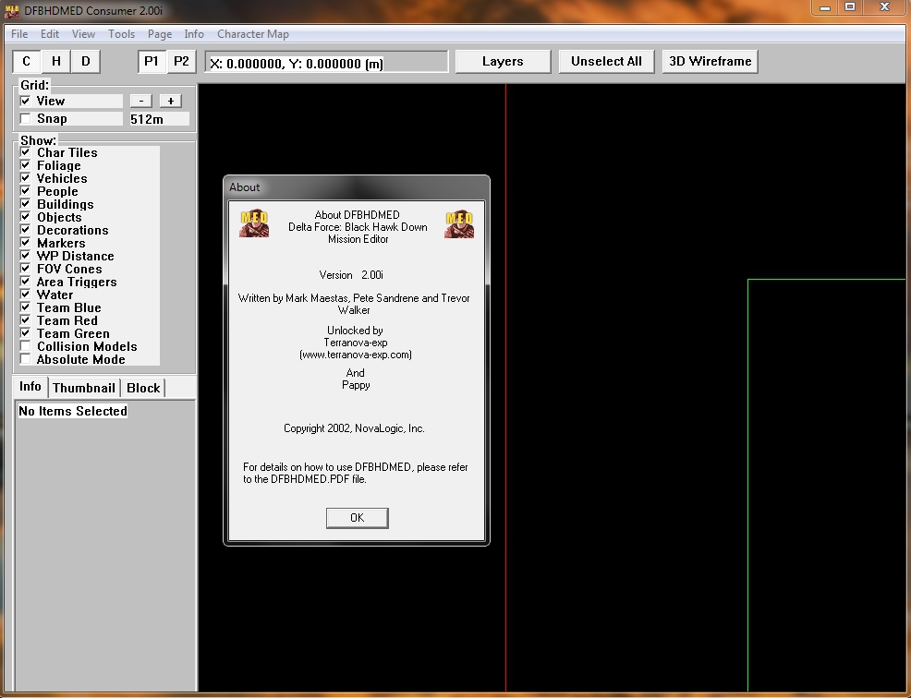
Task: Toggle Decorations visibility checkbox
Action: 25,229
